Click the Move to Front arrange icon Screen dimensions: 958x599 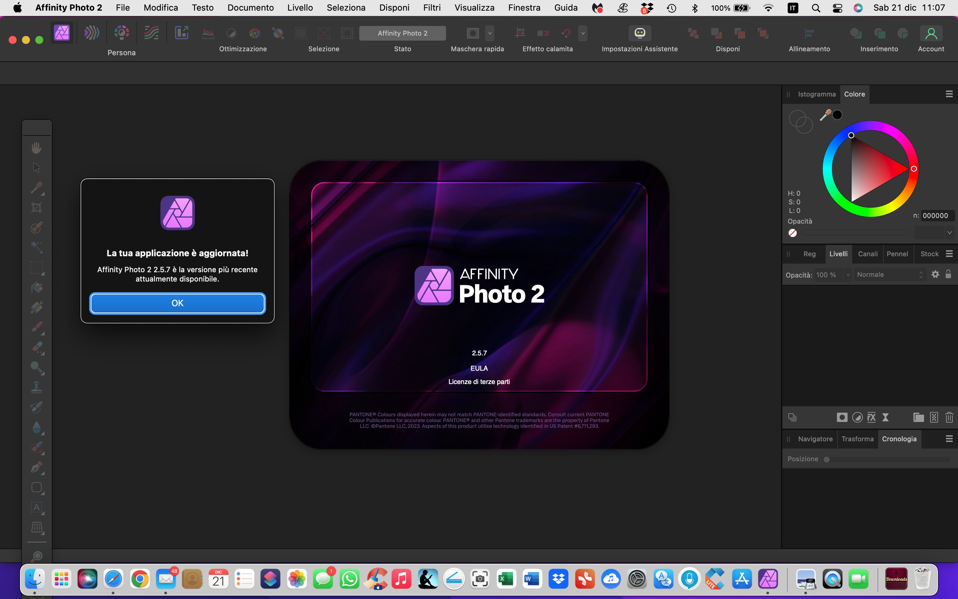click(x=762, y=33)
